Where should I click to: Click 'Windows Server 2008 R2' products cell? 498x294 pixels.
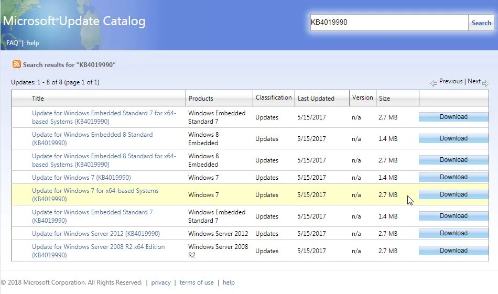(218, 251)
